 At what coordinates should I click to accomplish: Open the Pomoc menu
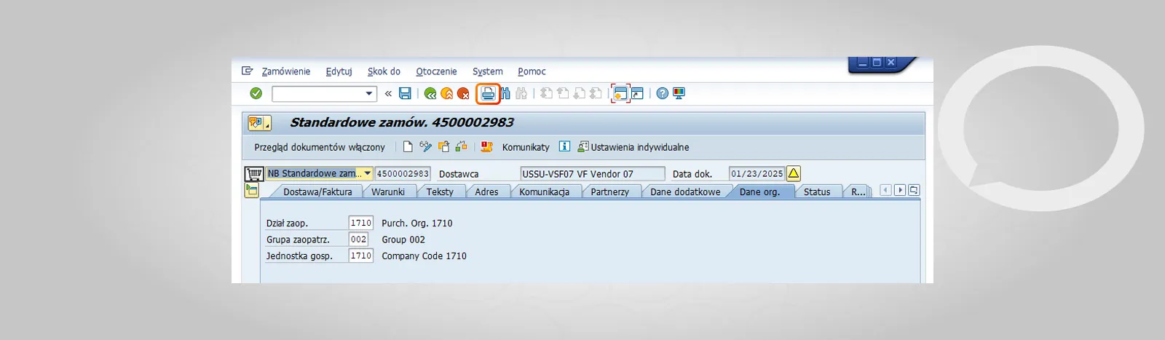click(x=532, y=71)
